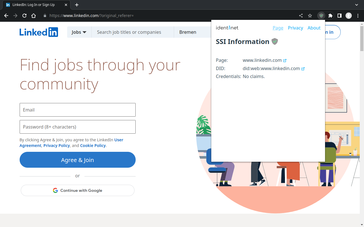The width and height of the screenshot is (364, 227).
Task: Click the Email input field
Action: coord(78,110)
